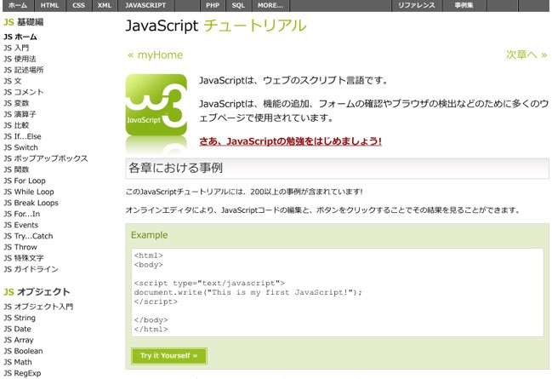Open JS 記述場所 sidebar link

click(x=24, y=70)
